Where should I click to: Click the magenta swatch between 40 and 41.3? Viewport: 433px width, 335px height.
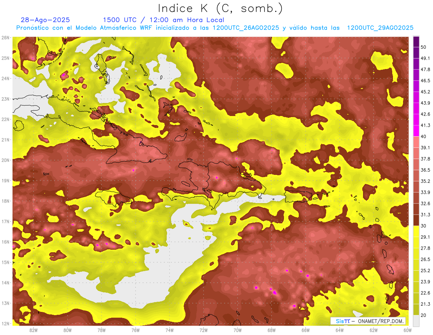click(416, 131)
